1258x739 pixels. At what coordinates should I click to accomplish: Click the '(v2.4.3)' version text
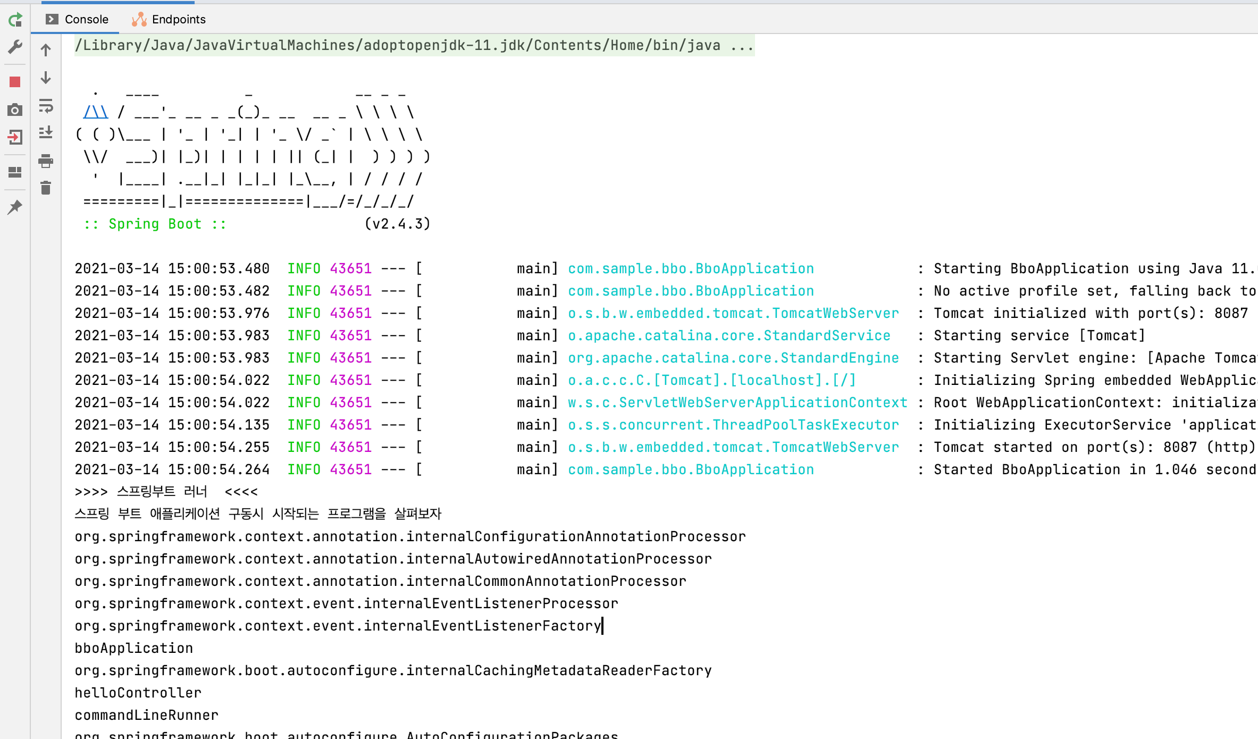tap(398, 224)
